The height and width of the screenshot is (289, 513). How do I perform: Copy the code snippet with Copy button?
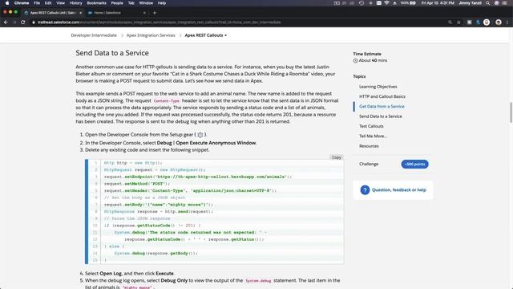pos(337,157)
